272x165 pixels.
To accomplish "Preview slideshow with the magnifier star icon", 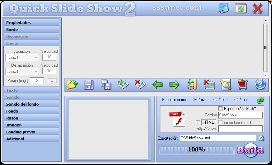I will (x=226, y=85).
